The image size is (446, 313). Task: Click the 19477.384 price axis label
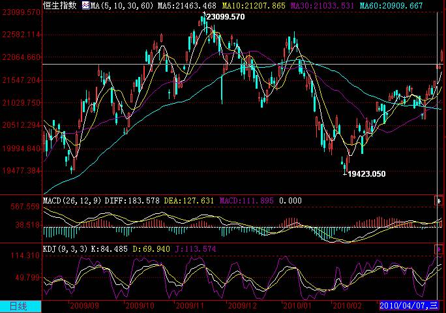click(x=22, y=171)
